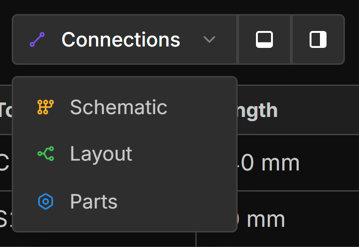Sort by the Length column header
The width and height of the screenshot is (359, 247).
pyautogui.click(x=256, y=110)
